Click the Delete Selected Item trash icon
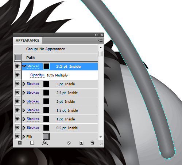The image size is (182, 165). click(x=92, y=143)
